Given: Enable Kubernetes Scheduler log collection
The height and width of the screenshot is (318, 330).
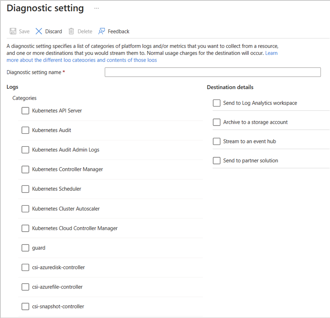Looking at the screenshot, I should coord(26,189).
